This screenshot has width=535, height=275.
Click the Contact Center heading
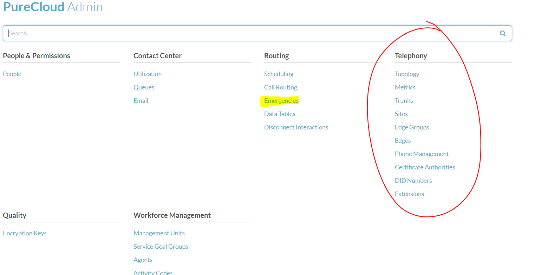pyautogui.click(x=158, y=56)
